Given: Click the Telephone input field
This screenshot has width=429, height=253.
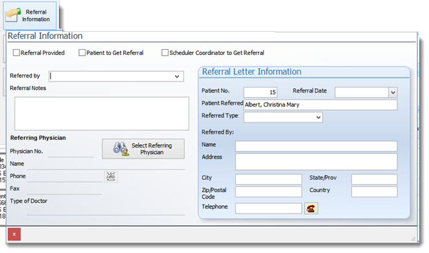Looking at the screenshot, I should click(x=269, y=208).
